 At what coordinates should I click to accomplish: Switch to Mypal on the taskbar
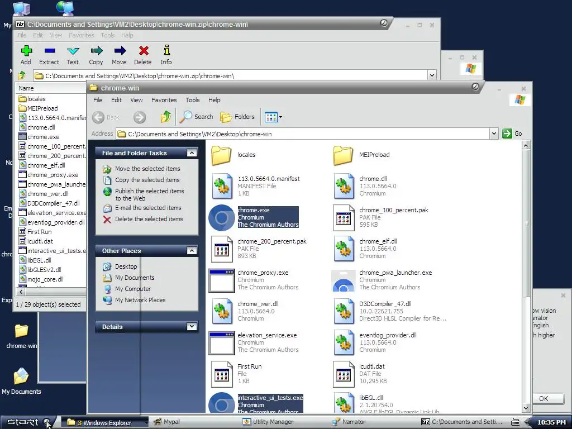pyautogui.click(x=167, y=422)
